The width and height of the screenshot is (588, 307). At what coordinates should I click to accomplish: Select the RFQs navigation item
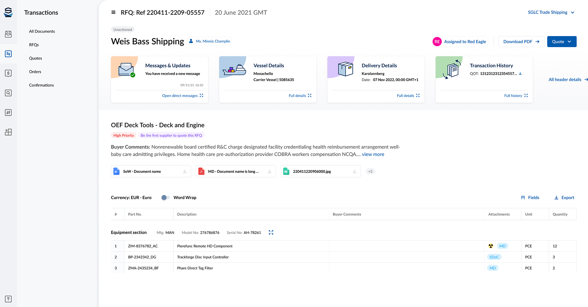click(x=34, y=45)
